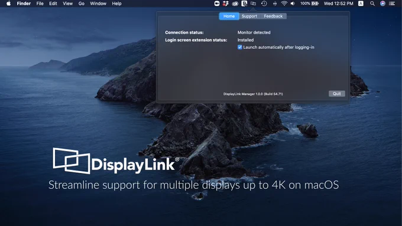Image resolution: width=402 pixels, height=226 pixels.
Task: Click the 'Monitor detected' status text
Action: coord(254,32)
